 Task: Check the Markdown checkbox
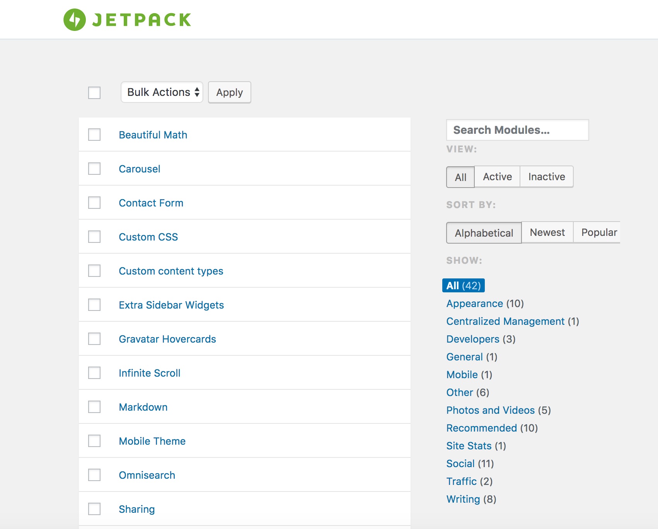94,407
